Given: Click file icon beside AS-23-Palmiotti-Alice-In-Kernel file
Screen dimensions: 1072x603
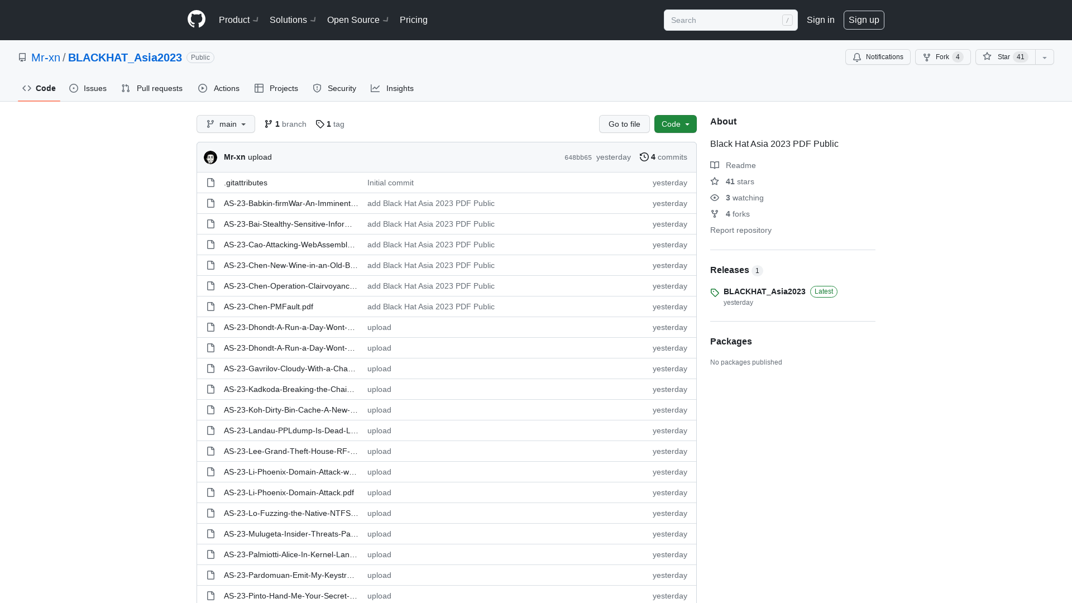Looking at the screenshot, I should [x=210, y=554].
